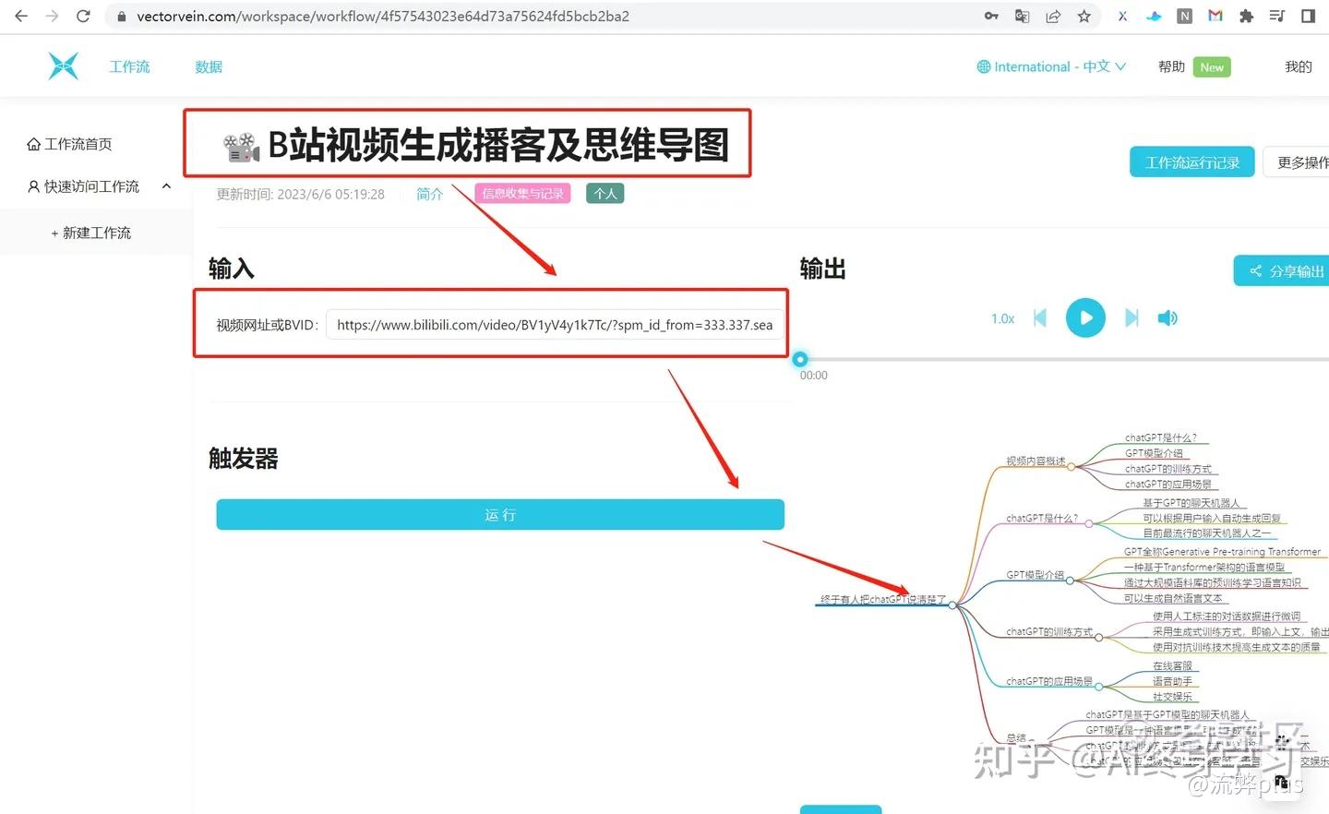Click the 00:00 audio timestamp

tap(814, 376)
